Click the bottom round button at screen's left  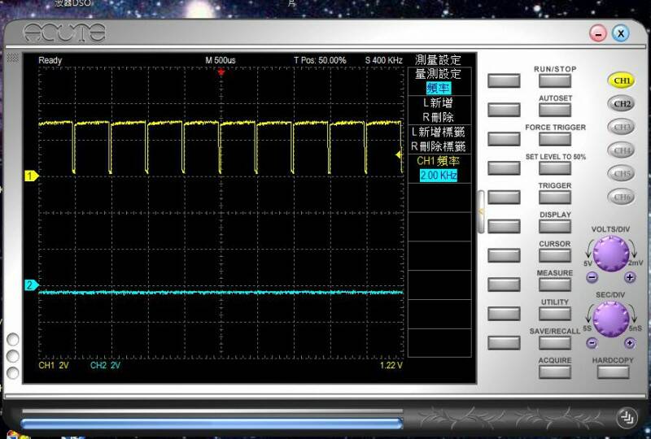[13, 372]
